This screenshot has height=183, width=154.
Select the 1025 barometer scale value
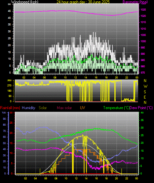click(143, 10)
